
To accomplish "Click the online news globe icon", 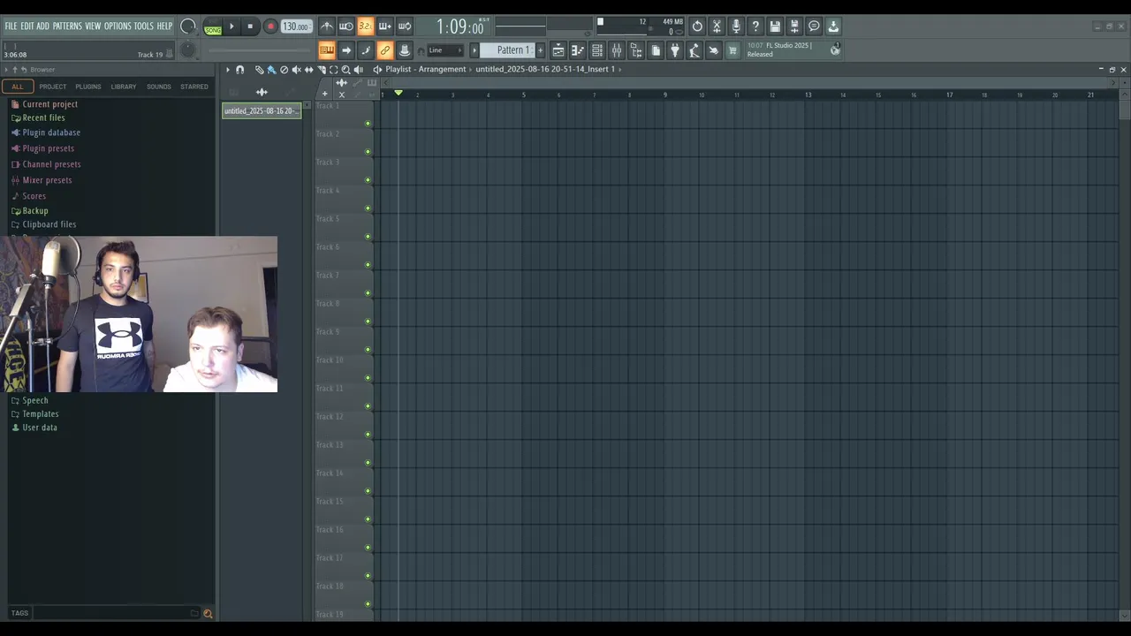I will tap(835, 49).
